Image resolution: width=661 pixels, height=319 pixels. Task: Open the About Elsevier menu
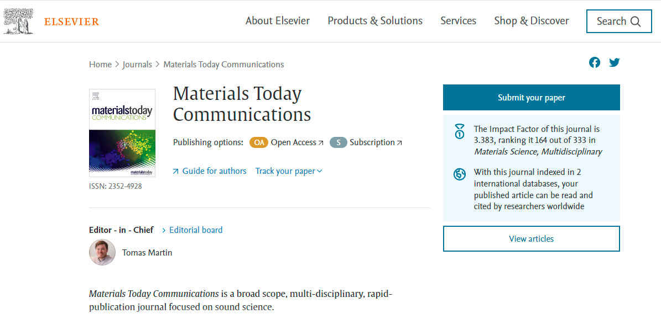click(x=278, y=21)
